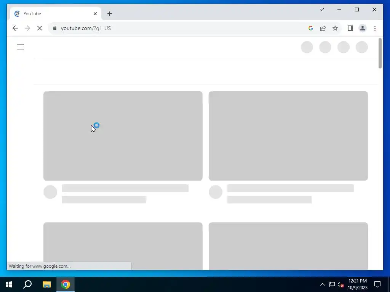
Task: View site information via the lock icon
Action: click(55, 28)
